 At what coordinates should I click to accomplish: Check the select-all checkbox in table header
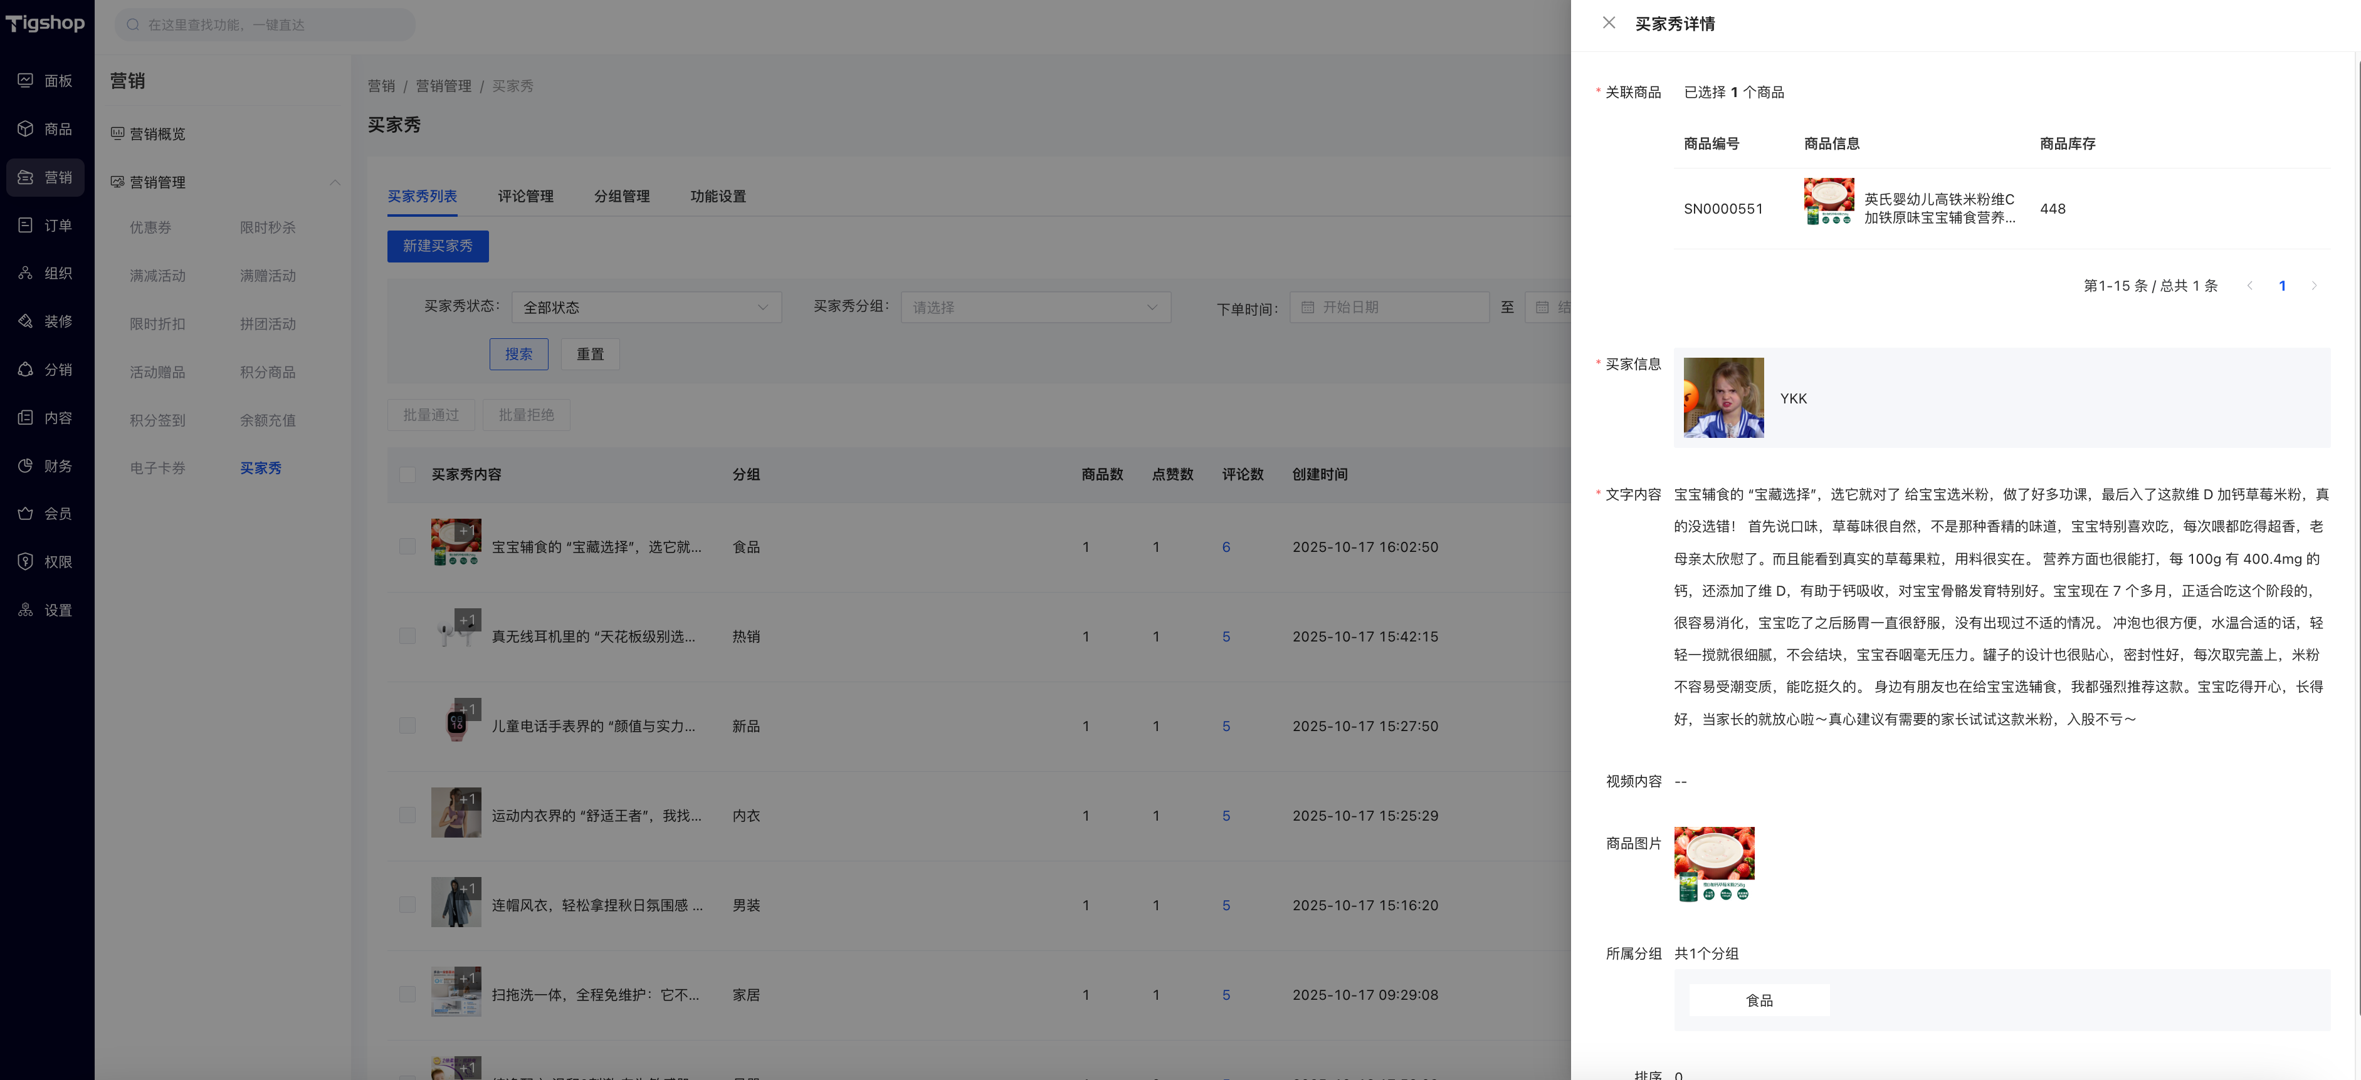coord(408,474)
